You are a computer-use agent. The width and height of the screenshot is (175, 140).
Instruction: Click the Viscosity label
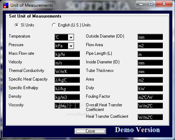[x=16, y=105]
